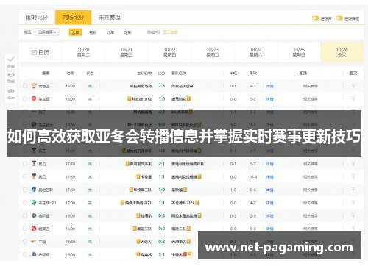Viewport: 368px width, 266px height.
Task: Pin the 16:00 match scored 0:0 to top
Action: pos(353,228)
